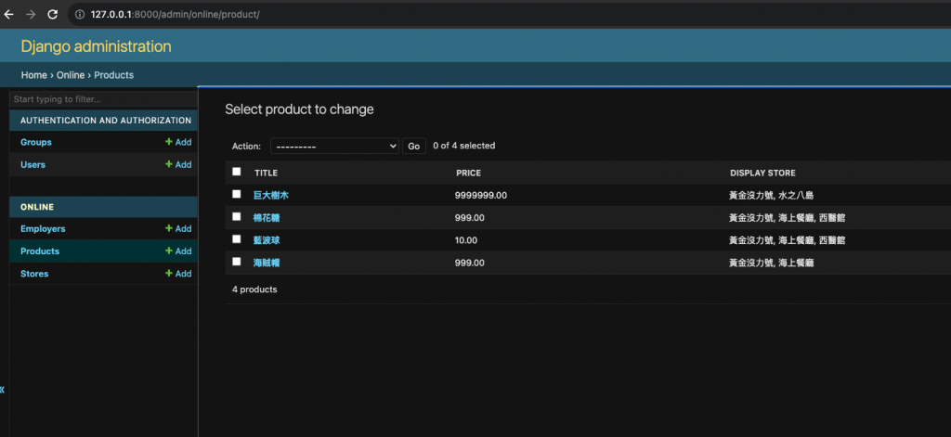The height and width of the screenshot is (437, 951).
Task: Open Employers in the sidebar
Action: pos(43,228)
